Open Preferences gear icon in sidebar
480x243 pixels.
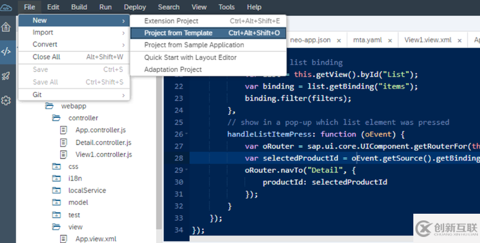(x=6, y=101)
